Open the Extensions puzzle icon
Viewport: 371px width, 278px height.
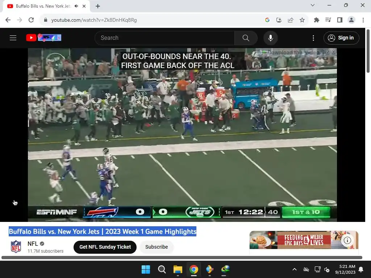point(317,20)
